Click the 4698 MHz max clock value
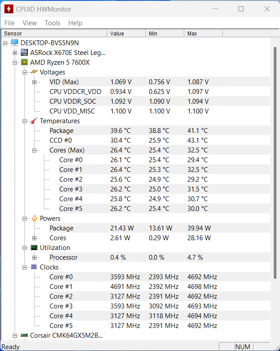This screenshot has width=280, height=351. coord(202,287)
